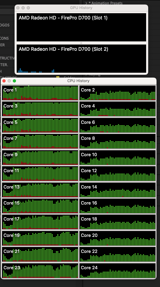Click the Core 6 usage graph
160x287 pixels.
(117, 125)
